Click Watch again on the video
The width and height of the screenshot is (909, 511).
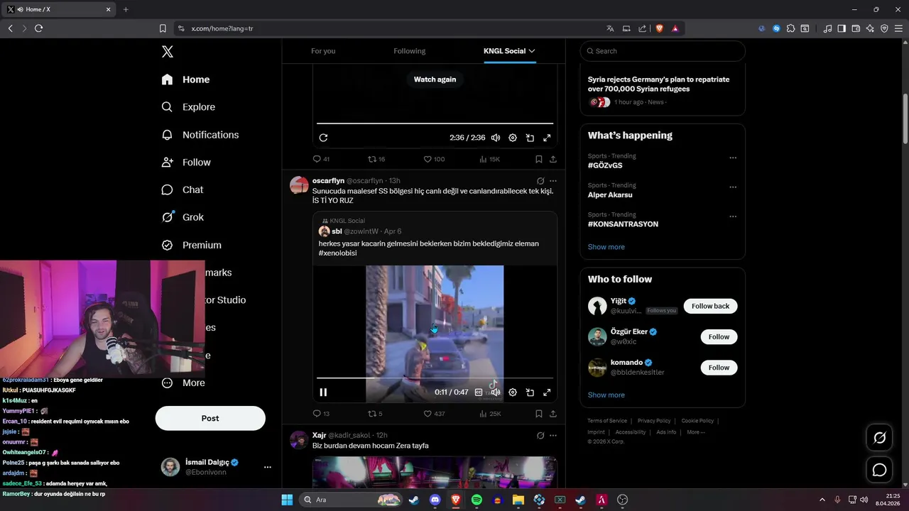pos(435,79)
